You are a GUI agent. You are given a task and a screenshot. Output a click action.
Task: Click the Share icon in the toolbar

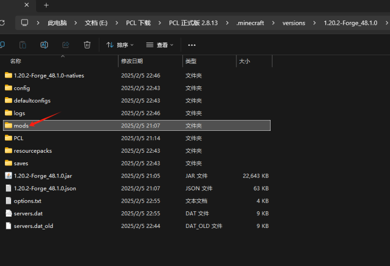tap(66, 45)
